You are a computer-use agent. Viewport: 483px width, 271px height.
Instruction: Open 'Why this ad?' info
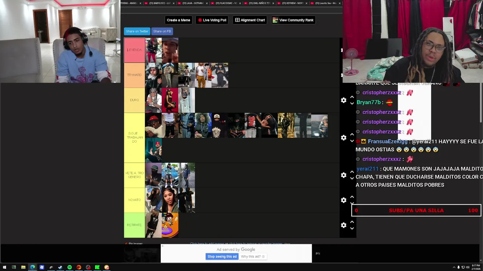[x=252, y=257]
